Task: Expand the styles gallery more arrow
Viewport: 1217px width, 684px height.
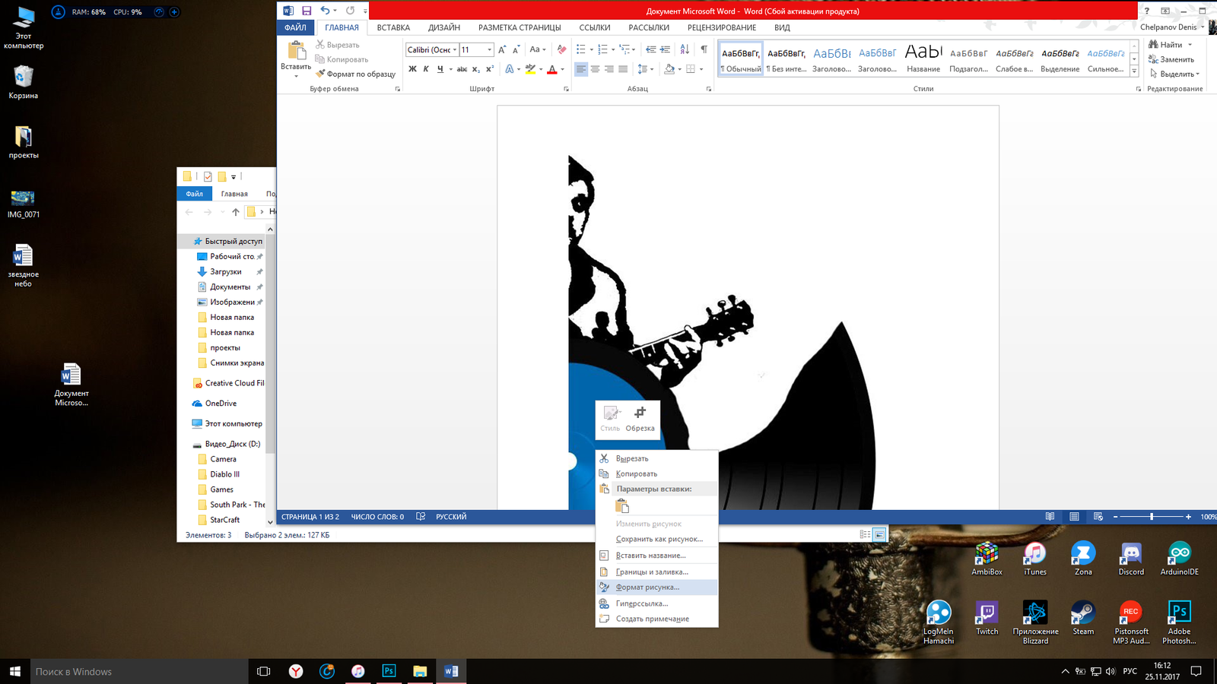Action: [1134, 71]
